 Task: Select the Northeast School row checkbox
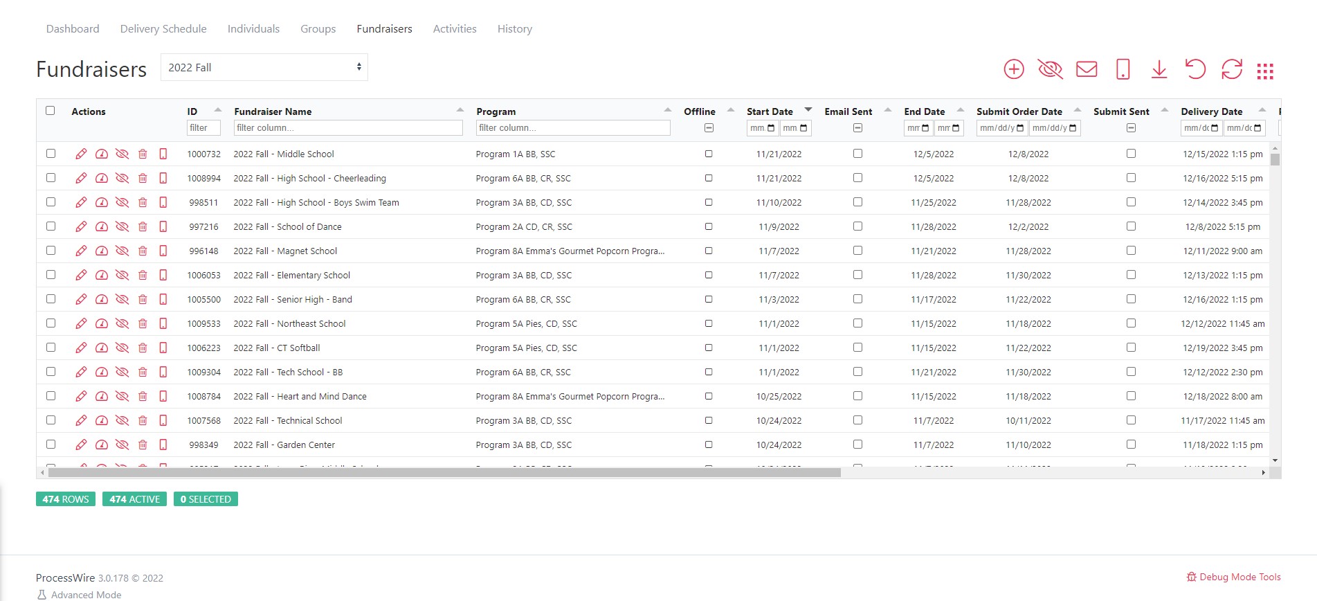click(x=51, y=323)
